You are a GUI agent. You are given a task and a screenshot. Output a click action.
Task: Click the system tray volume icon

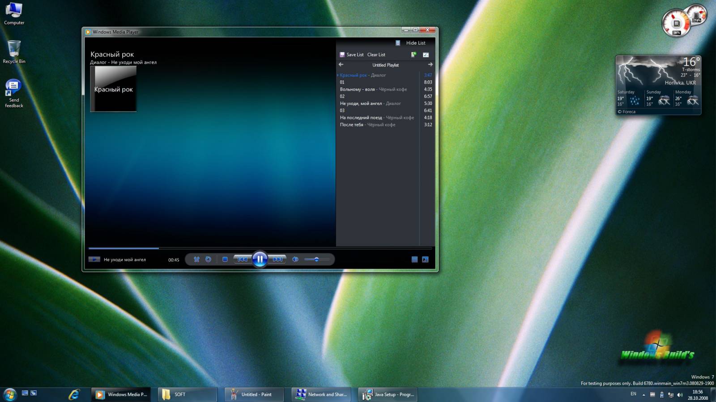click(x=680, y=395)
